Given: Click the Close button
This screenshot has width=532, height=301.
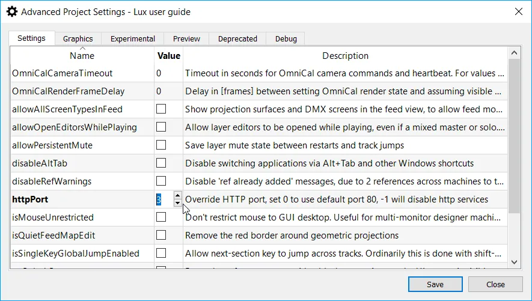Looking at the screenshot, I should [495, 284].
